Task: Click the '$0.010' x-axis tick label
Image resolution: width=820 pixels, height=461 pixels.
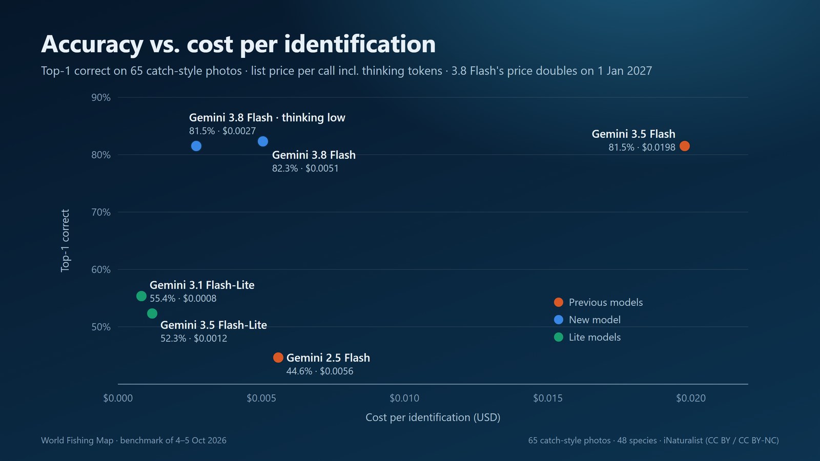Action: pyautogui.click(x=404, y=398)
